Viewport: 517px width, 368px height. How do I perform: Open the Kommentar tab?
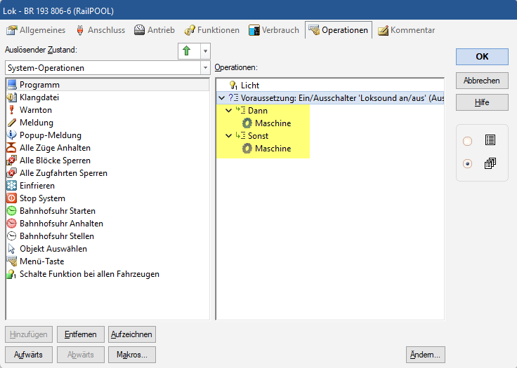(406, 30)
